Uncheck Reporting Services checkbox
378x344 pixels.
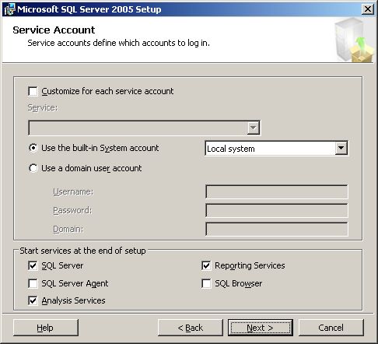[206, 265]
